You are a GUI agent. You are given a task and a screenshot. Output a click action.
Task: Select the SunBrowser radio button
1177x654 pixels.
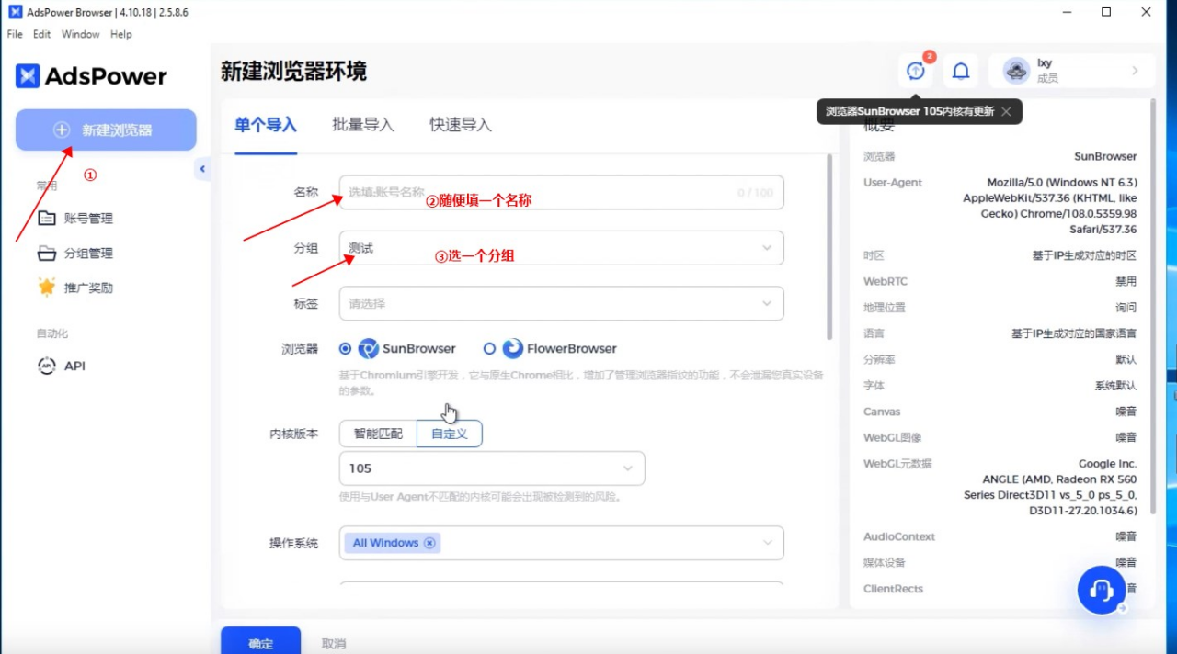tap(346, 349)
